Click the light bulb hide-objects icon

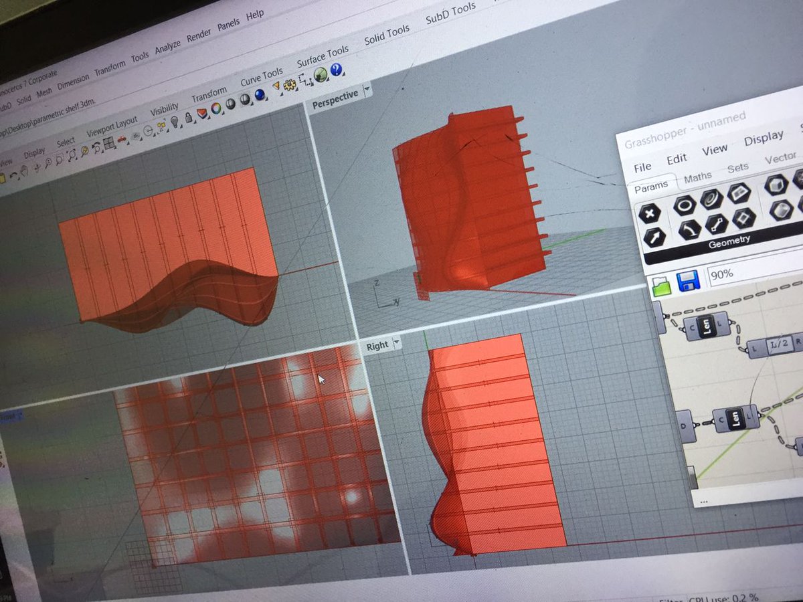click(x=175, y=121)
